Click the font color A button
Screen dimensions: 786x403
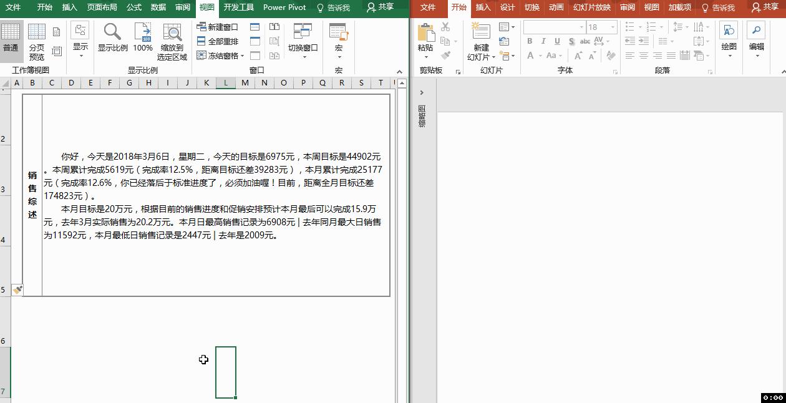tap(530, 56)
